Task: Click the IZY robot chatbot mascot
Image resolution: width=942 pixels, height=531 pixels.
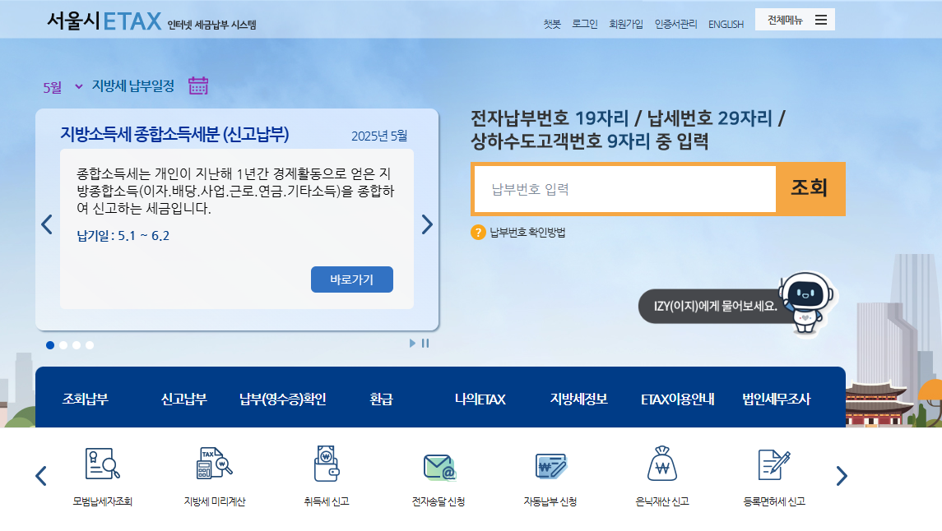Action: tap(807, 302)
